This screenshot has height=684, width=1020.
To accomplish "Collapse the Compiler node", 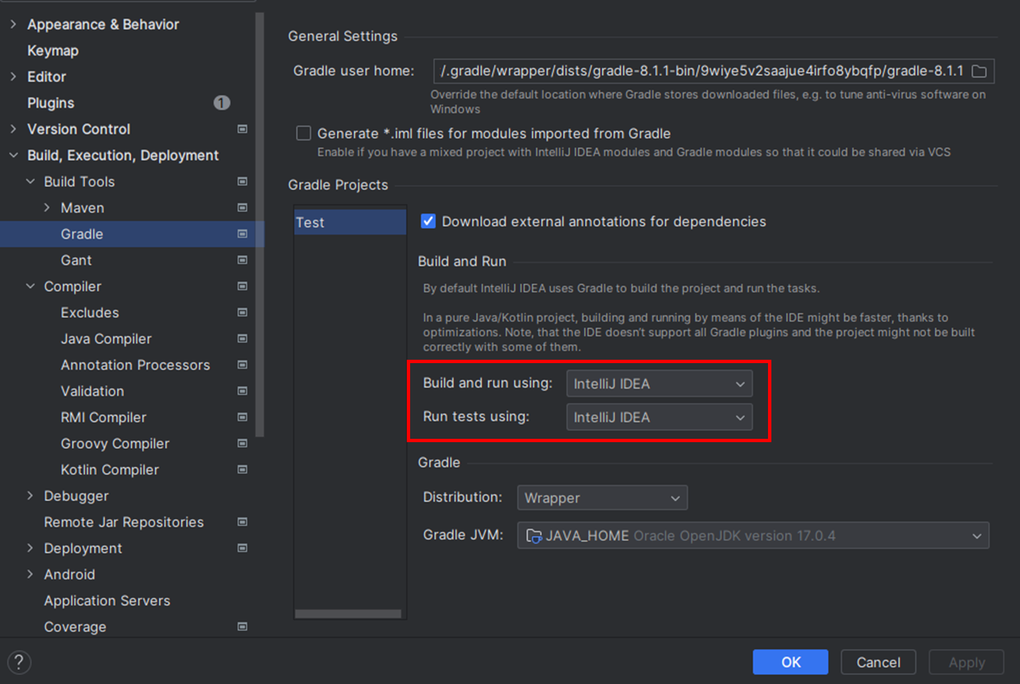I will [x=30, y=286].
